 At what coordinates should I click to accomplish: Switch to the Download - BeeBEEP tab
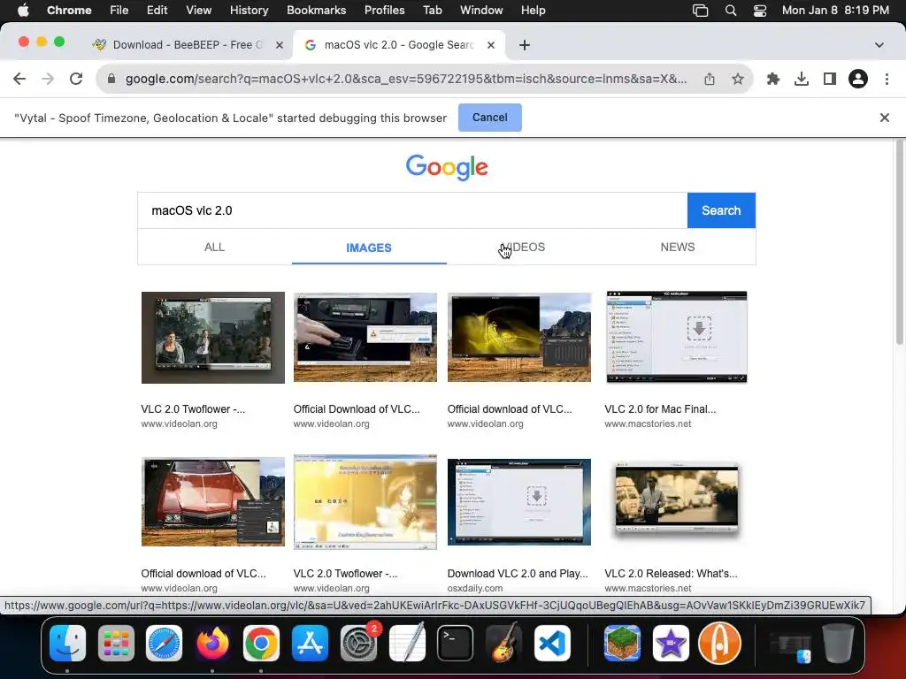[188, 45]
